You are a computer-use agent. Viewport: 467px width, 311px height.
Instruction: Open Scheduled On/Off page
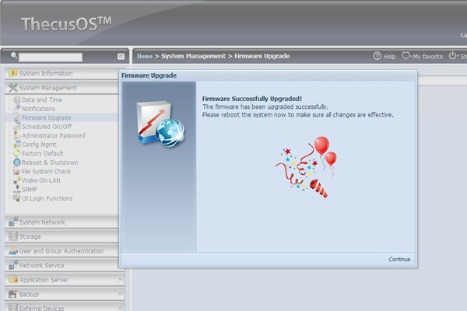(47, 127)
